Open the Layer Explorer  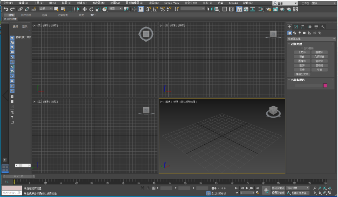(x=231, y=9)
